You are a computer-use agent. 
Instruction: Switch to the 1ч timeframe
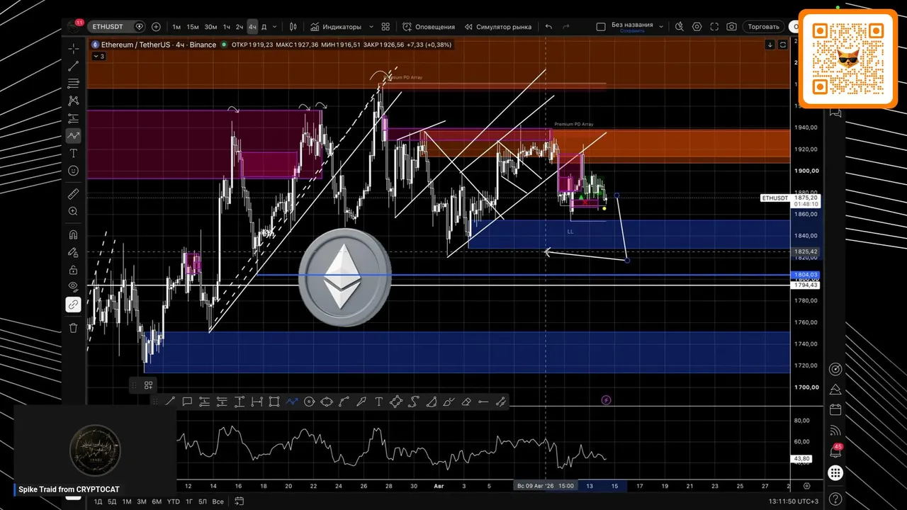click(x=227, y=27)
